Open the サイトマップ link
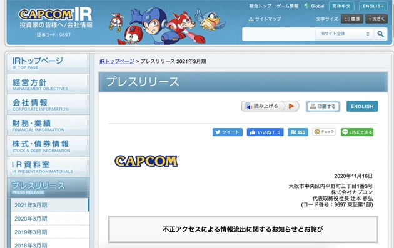The width and height of the screenshot is (394, 248). point(265,19)
